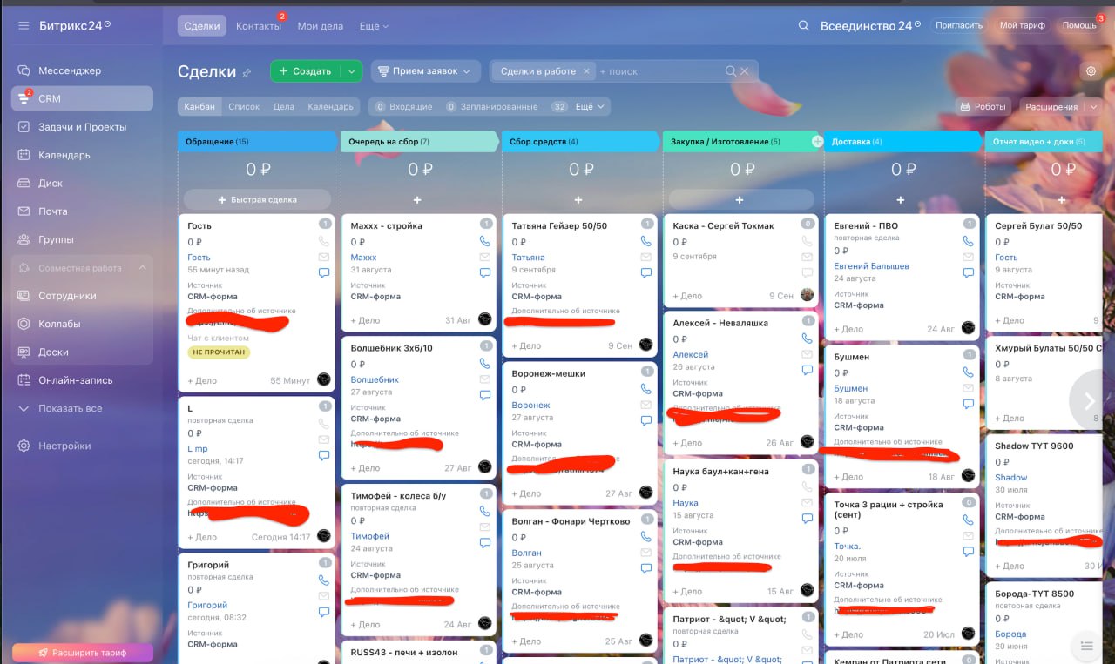
Task: Switch to the Список view tab
Action: tap(244, 106)
